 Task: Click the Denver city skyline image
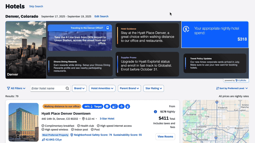(26, 50)
